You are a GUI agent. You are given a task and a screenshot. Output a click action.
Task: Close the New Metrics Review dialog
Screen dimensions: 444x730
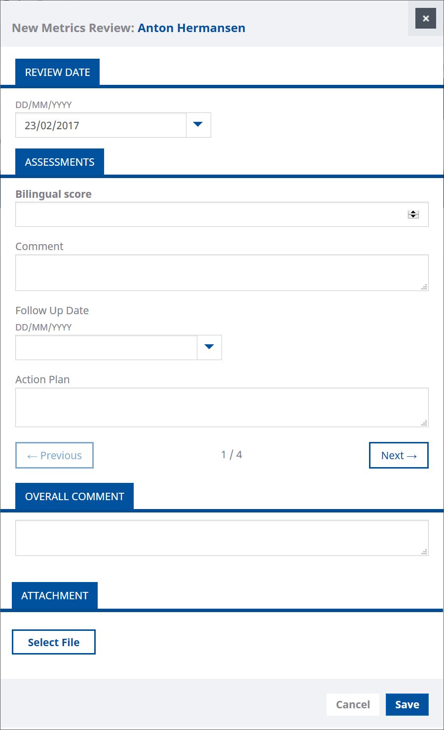(425, 19)
